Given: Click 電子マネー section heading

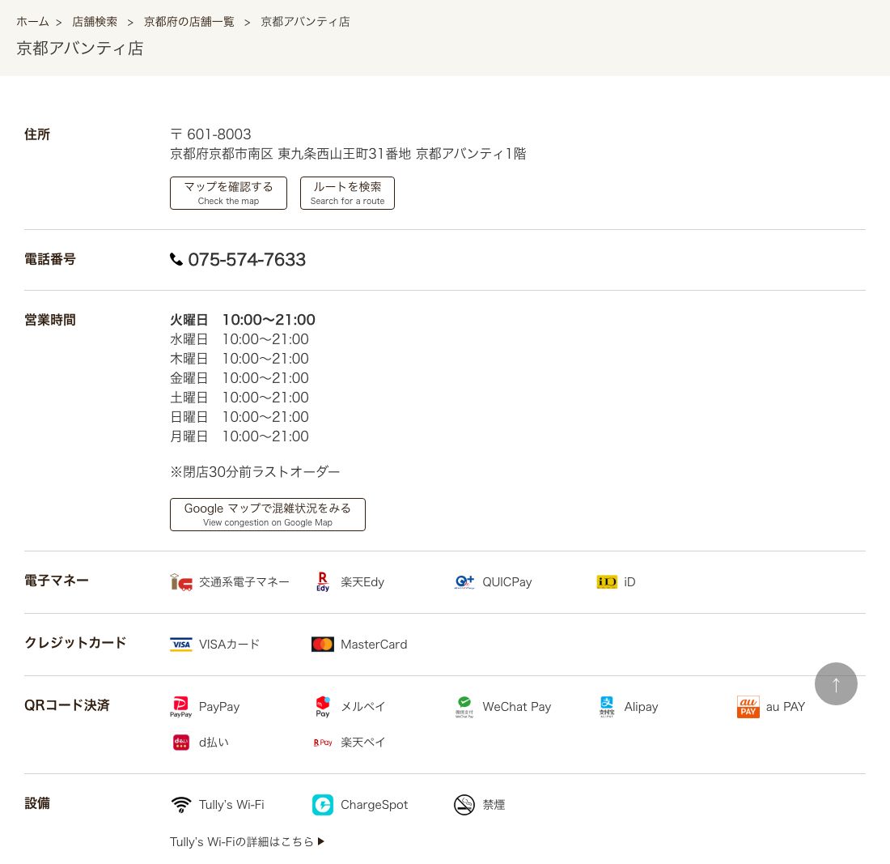Looking at the screenshot, I should (x=56, y=581).
